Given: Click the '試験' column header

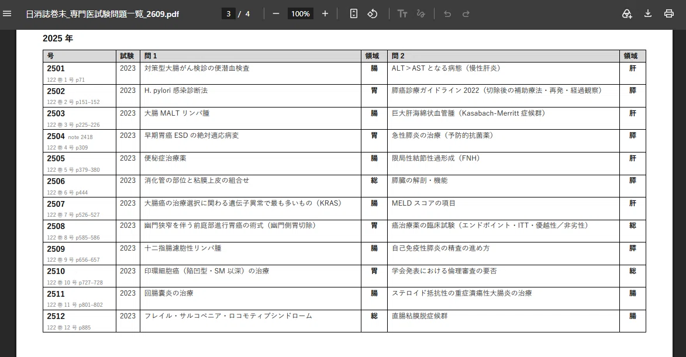Looking at the screenshot, I should coord(127,56).
